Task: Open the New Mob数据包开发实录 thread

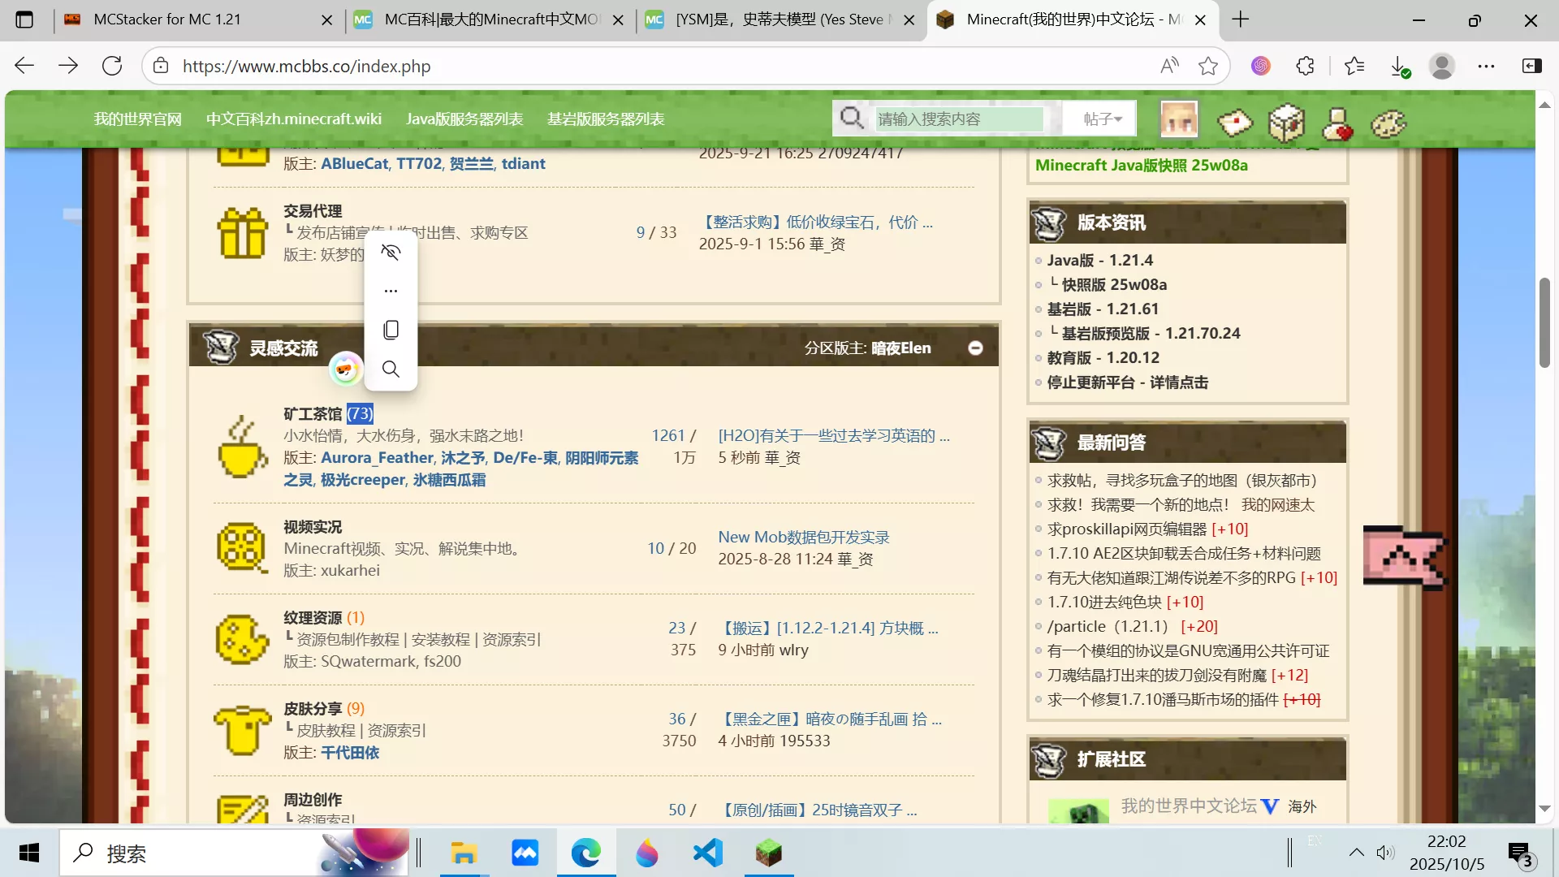Action: pos(803,536)
